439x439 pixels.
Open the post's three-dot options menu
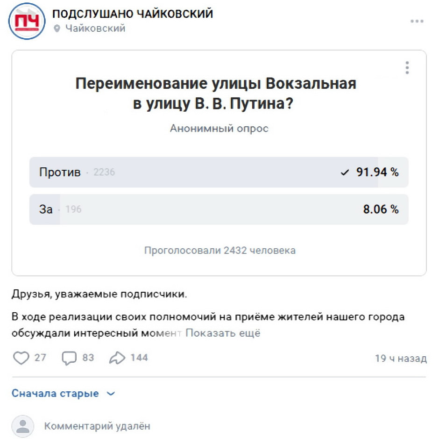coord(417,22)
